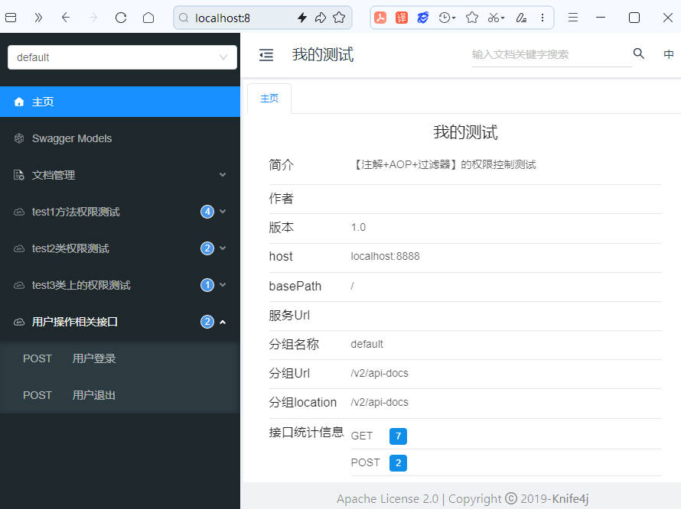
Task: Click the browser forward arrow
Action: click(93, 18)
